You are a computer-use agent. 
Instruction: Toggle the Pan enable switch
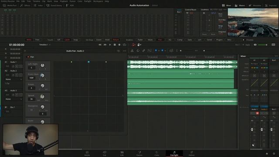28,57
